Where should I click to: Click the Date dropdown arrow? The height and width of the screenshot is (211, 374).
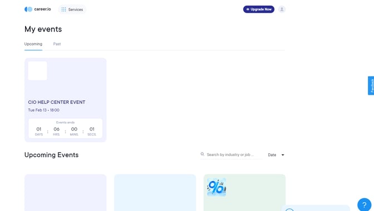283,155
